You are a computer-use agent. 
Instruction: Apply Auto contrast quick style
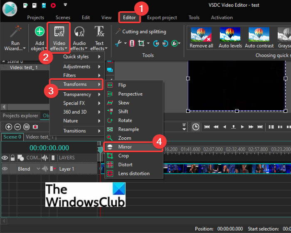pyautogui.click(x=259, y=38)
